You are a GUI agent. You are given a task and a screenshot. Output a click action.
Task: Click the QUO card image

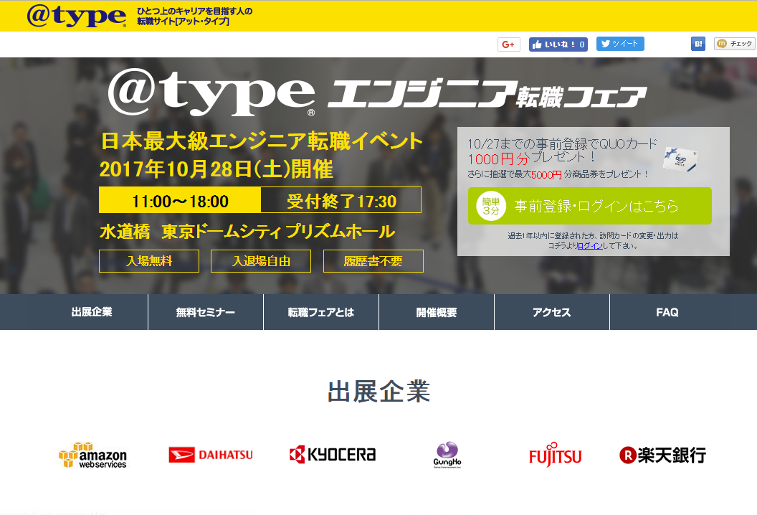680,159
